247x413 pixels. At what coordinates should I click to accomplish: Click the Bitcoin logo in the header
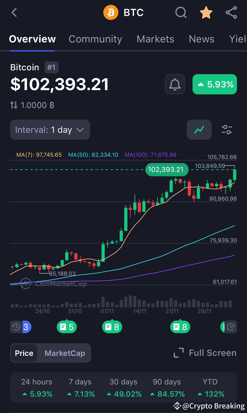click(x=111, y=12)
